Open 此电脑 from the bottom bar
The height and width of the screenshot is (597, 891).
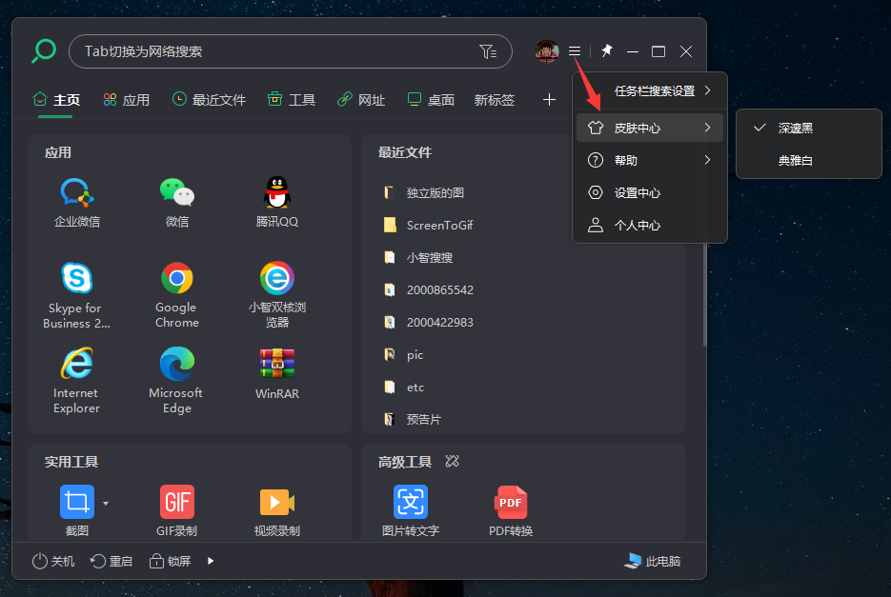click(x=653, y=561)
